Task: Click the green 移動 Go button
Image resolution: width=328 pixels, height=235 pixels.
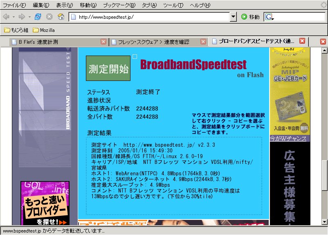Action: [250, 17]
